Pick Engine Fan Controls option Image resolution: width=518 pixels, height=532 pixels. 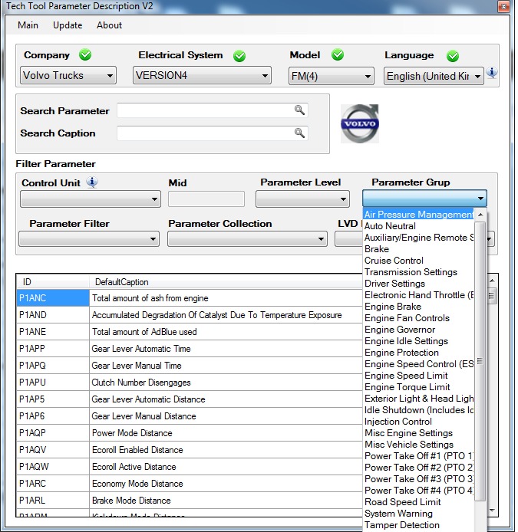pyautogui.click(x=418, y=318)
